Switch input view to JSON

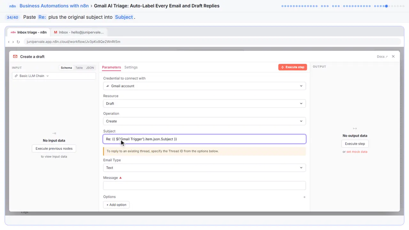click(x=90, y=68)
